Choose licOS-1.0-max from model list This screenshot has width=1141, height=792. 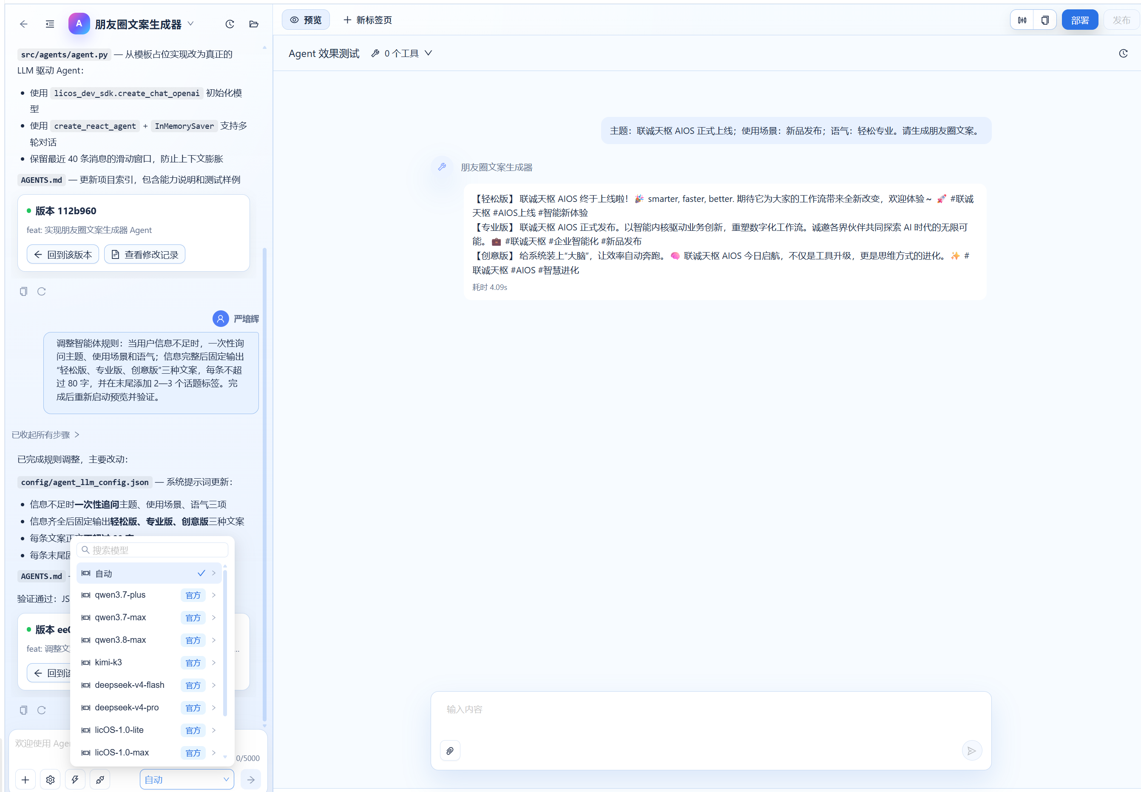[x=149, y=752]
